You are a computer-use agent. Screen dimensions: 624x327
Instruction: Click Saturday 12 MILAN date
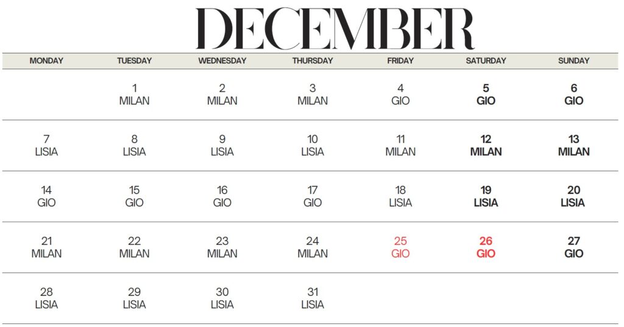coord(486,146)
